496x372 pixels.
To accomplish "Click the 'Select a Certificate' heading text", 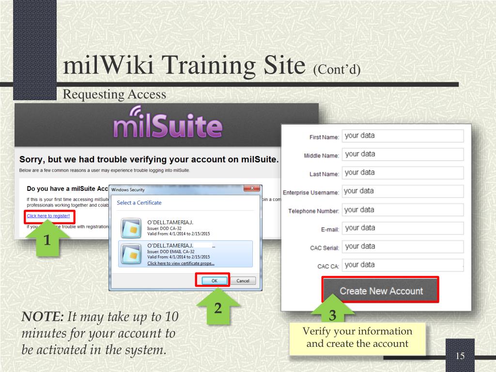I will tap(139, 203).
